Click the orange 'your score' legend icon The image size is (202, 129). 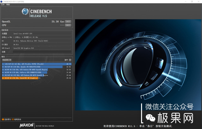click(3, 120)
